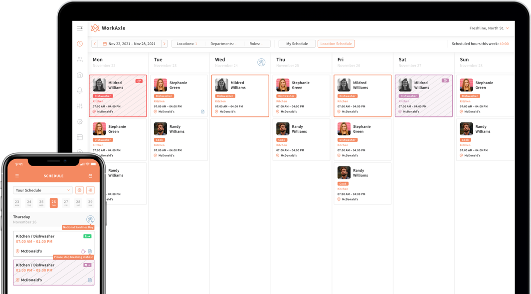Viewport: 531px width, 294px height.
Task: Open the Your Schedule dropdown on the phone
Action: pyautogui.click(x=43, y=190)
